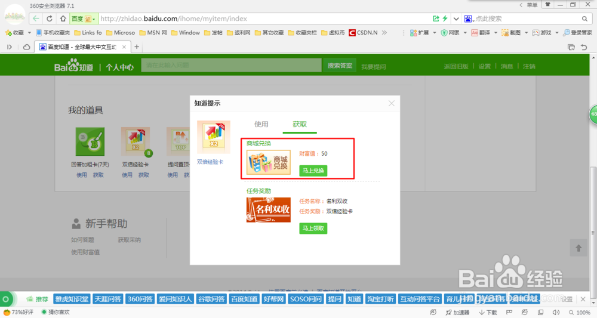597x318 pixels.
Task: Open the 登录管家 login manager
Action: [578, 33]
